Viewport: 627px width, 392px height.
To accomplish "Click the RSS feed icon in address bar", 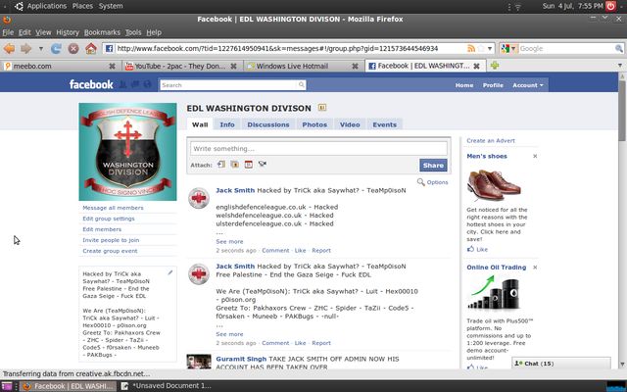I will 473,48.
